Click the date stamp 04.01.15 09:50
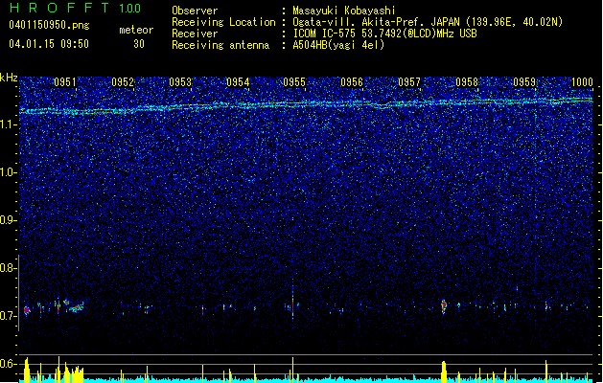 point(49,44)
